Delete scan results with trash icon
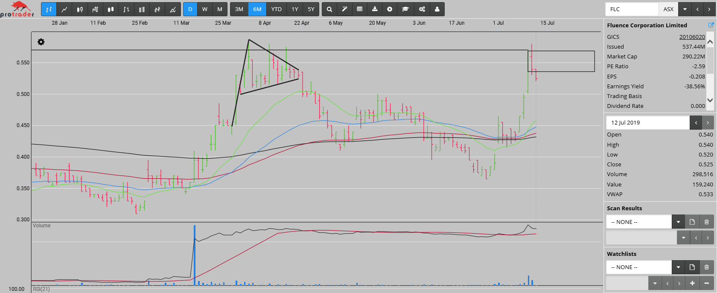This screenshot has width=717, height=293. tap(707, 222)
